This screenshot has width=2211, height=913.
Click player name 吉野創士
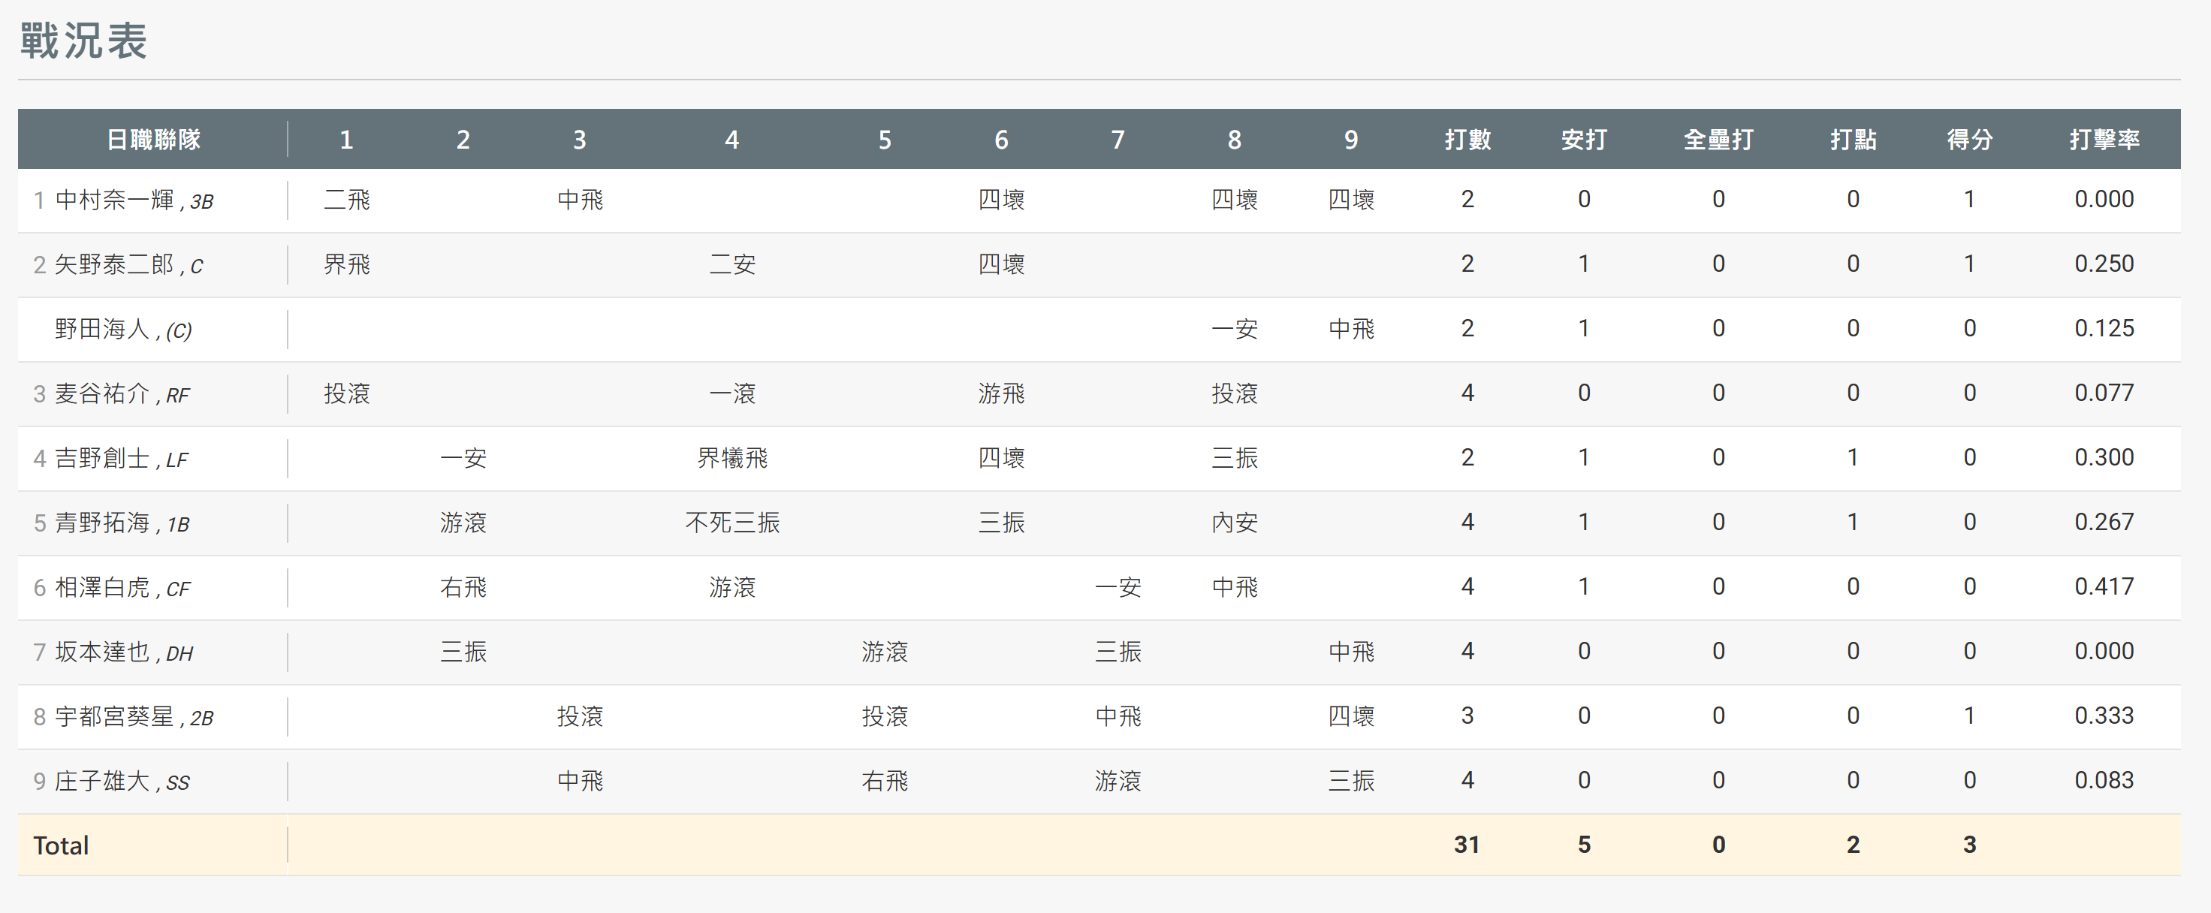[102, 458]
